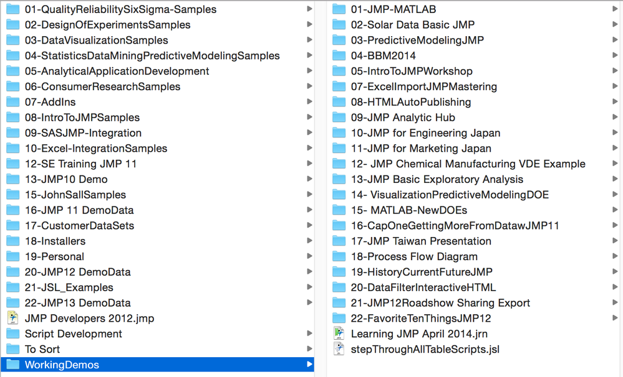623x377 pixels.
Task: Click the arrow on the selected WorkingDemos row
Action: click(309, 364)
